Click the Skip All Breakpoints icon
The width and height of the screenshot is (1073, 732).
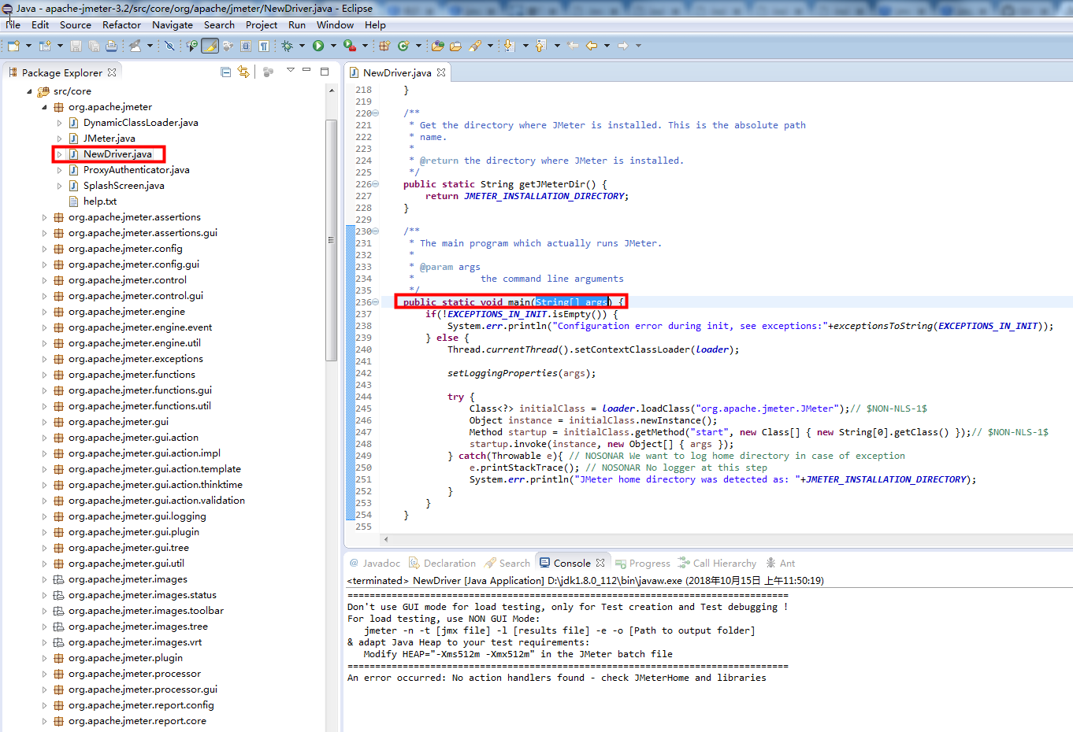(x=169, y=46)
